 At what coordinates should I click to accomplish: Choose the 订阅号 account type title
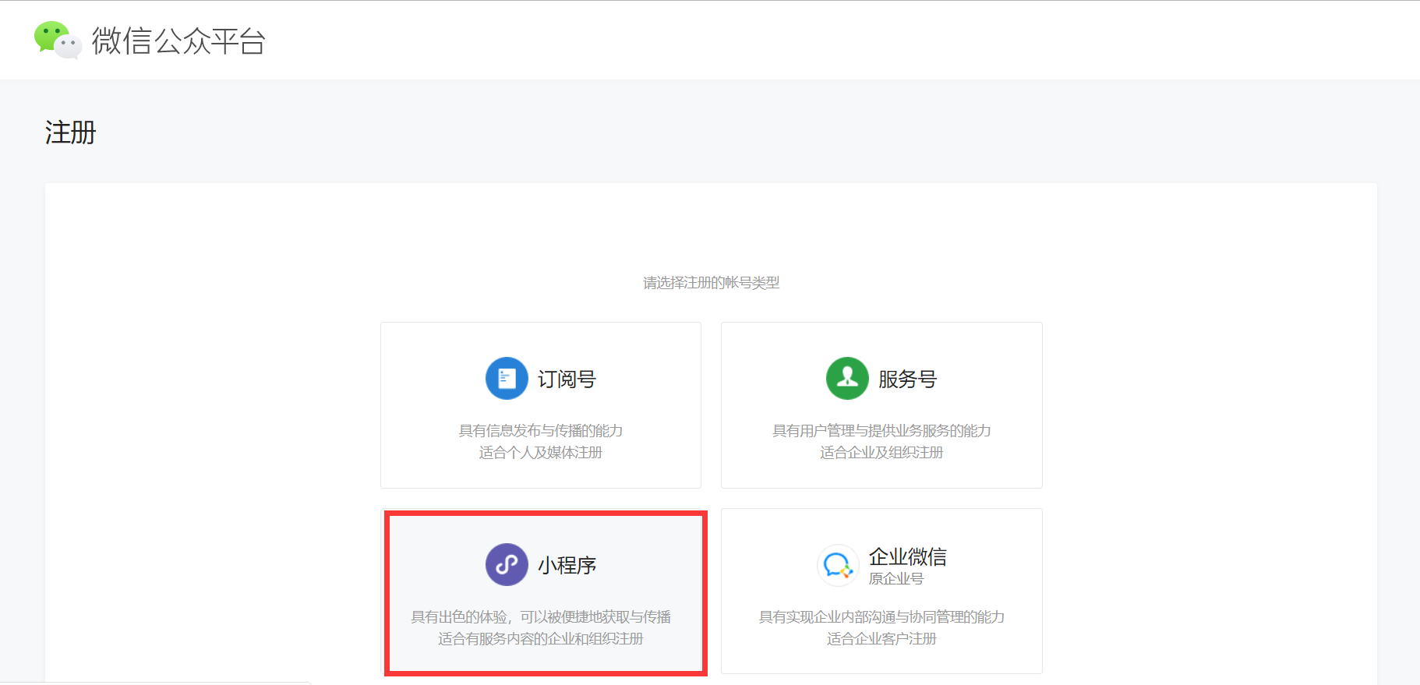(567, 380)
